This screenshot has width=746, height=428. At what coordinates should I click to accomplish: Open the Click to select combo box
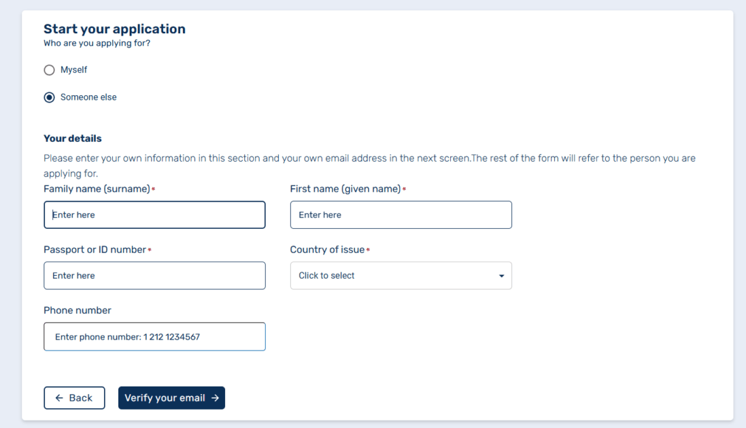[x=401, y=275]
